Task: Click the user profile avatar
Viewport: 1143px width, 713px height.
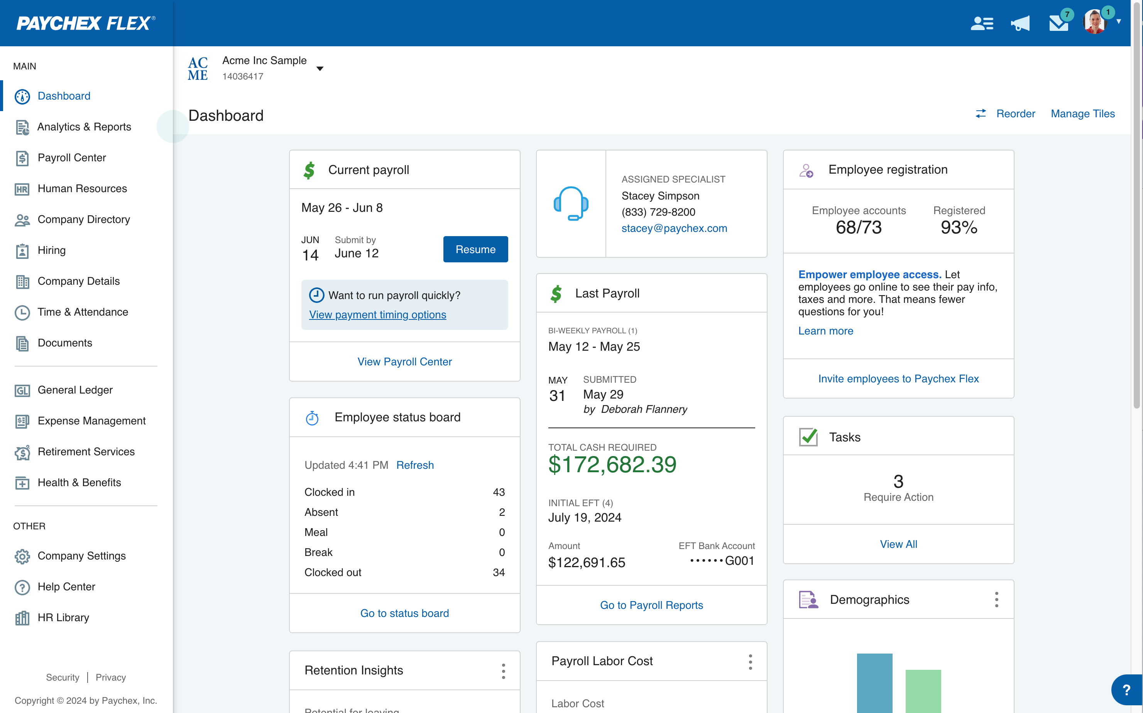Action: point(1095,22)
